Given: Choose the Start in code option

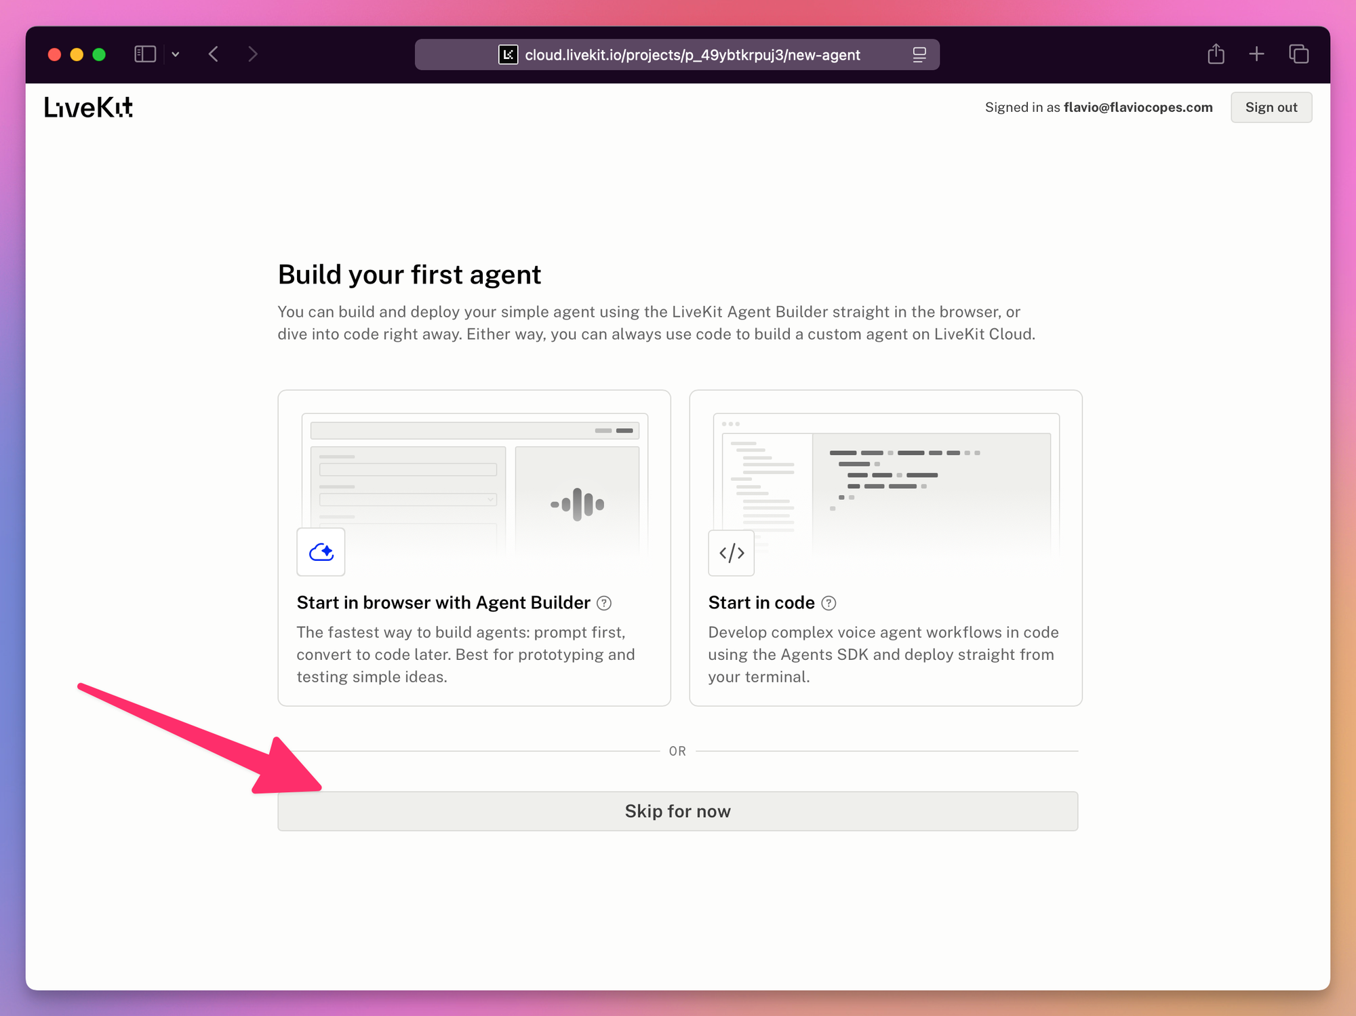Looking at the screenshot, I should [885, 548].
